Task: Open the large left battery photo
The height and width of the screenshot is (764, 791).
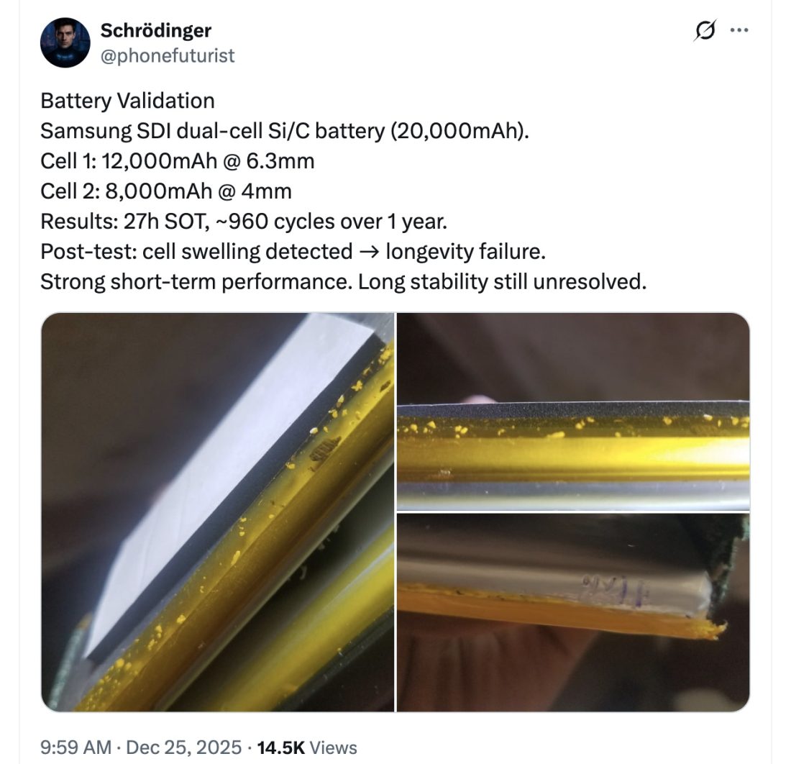Action: click(x=217, y=511)
